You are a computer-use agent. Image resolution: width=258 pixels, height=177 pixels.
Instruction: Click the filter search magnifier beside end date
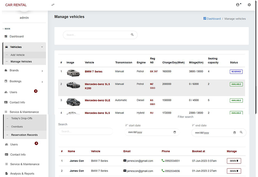pyautogui.click(x=241, y=132)
